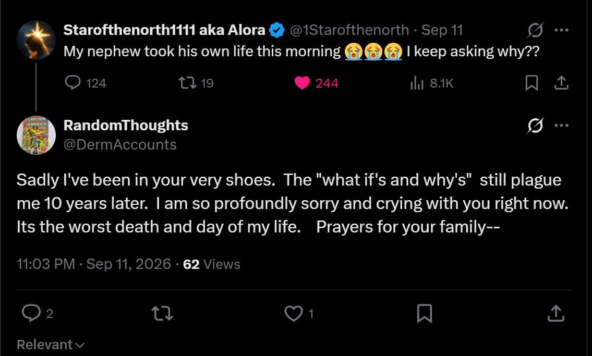This screenshot has width=592, height=356.
Task: Reply to RandomThoughts post with 2 comments
Action: click(x=38, y=313)
